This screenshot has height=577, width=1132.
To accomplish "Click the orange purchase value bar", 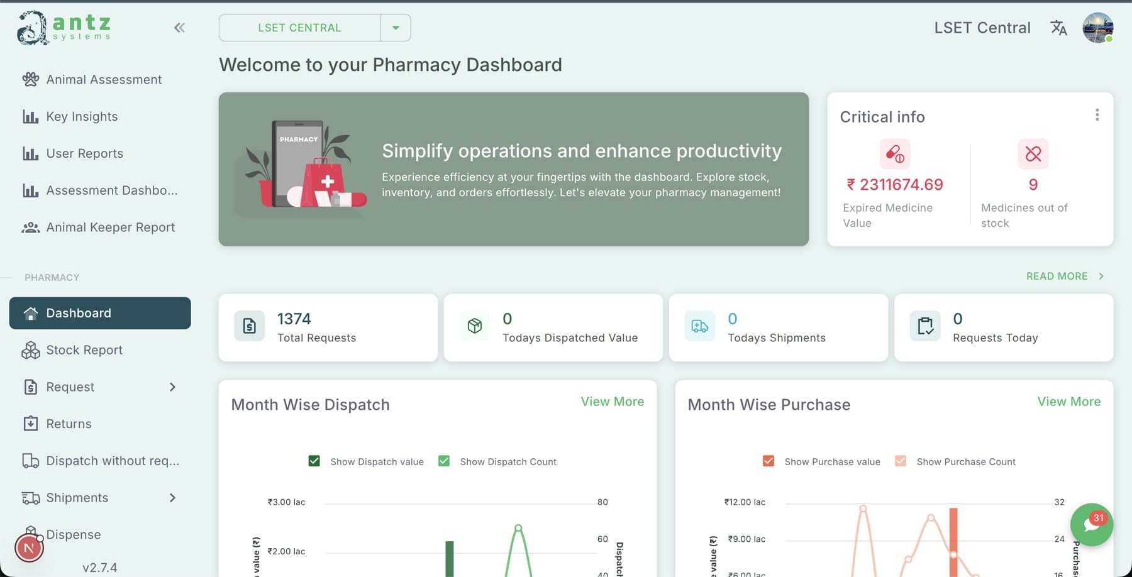I will pos(953,542).
